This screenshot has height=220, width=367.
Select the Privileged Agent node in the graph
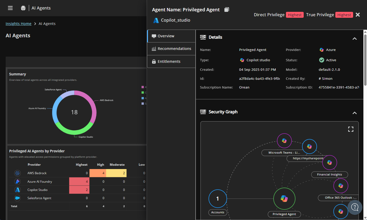coord(284,199)
